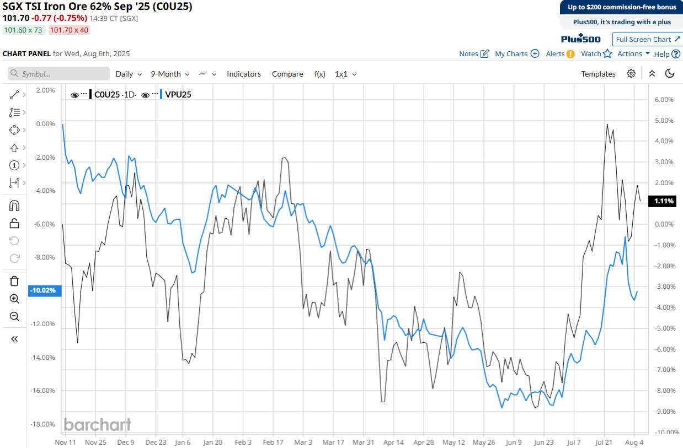The width and height of the screenshot is (683, 448).
Task: Toggle dark mode with the moon icon
Action: [670, 74]
